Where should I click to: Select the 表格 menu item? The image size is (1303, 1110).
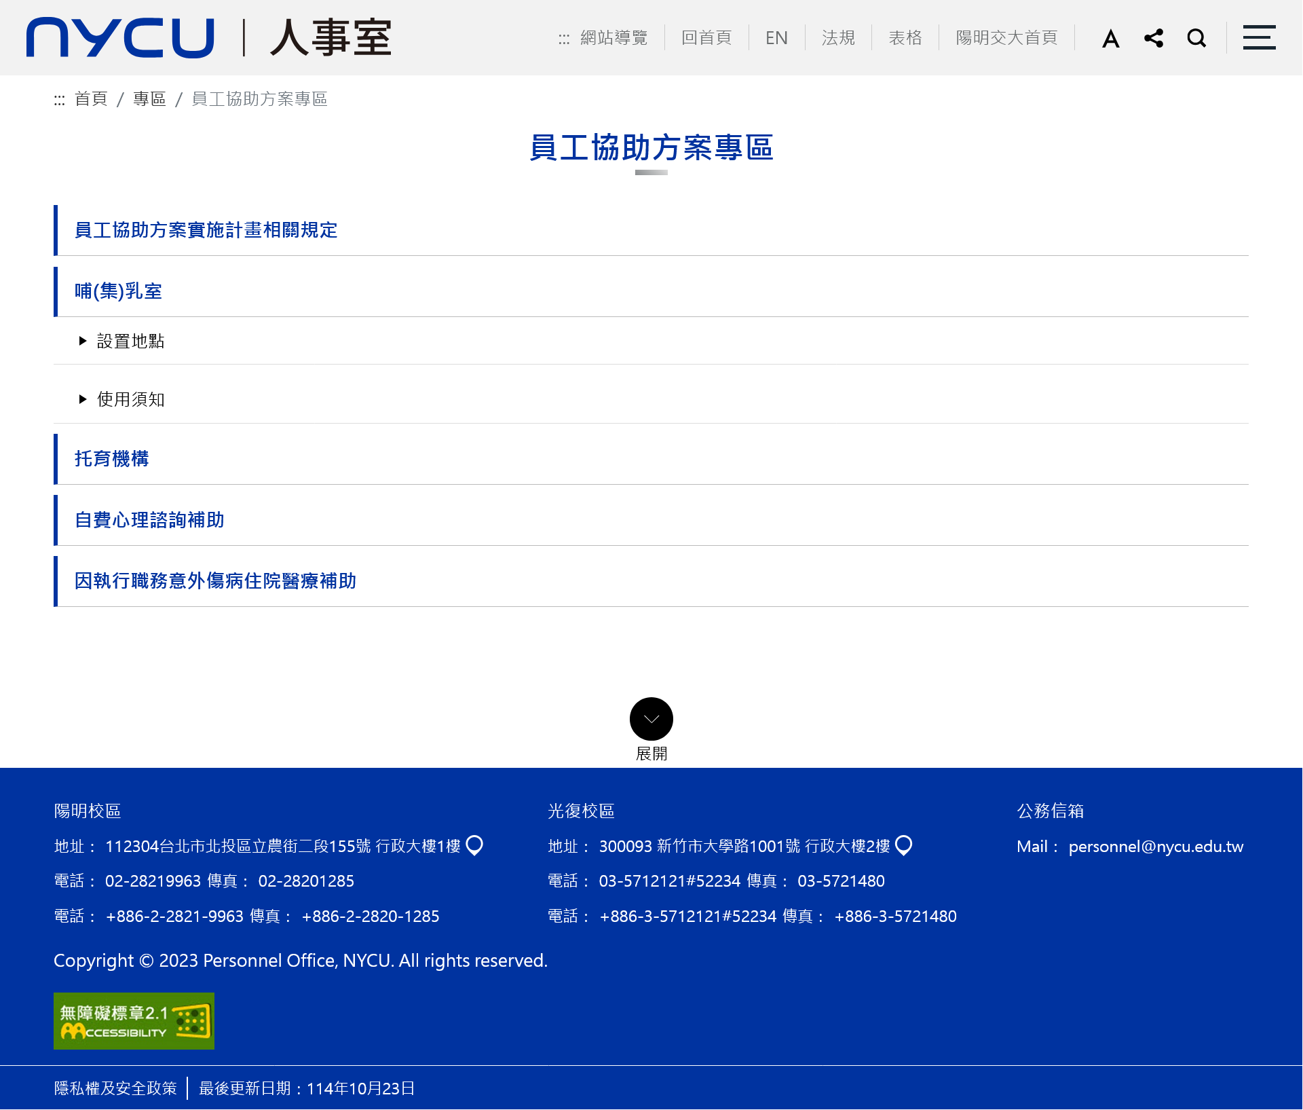point(905,38)
